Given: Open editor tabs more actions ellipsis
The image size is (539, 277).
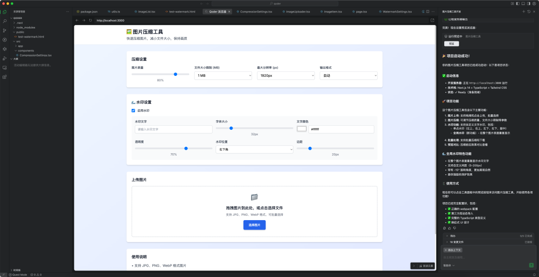Looking at the screenshot, I should pyautogui.click(x=432, y=11).
